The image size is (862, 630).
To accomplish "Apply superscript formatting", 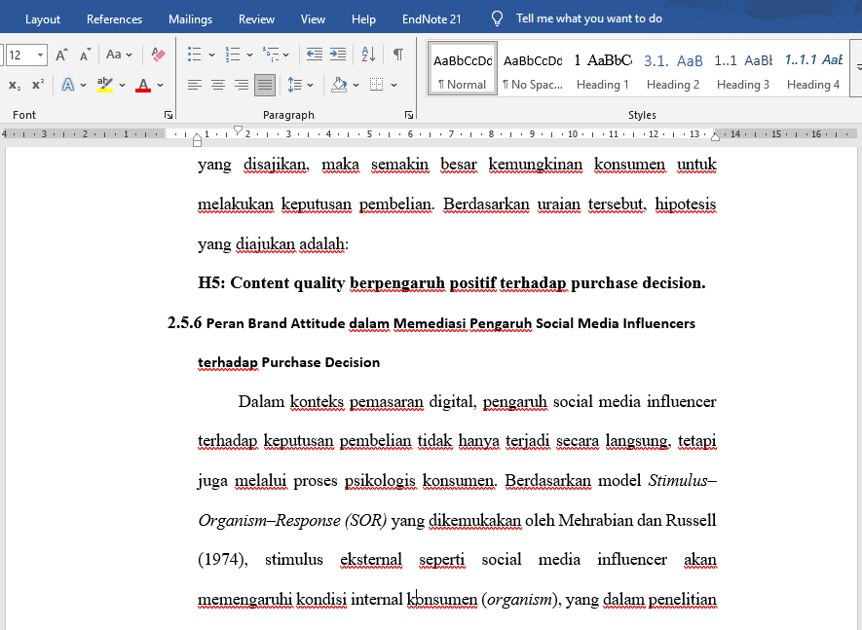I will pyautogui.click(x=38, y=85).
